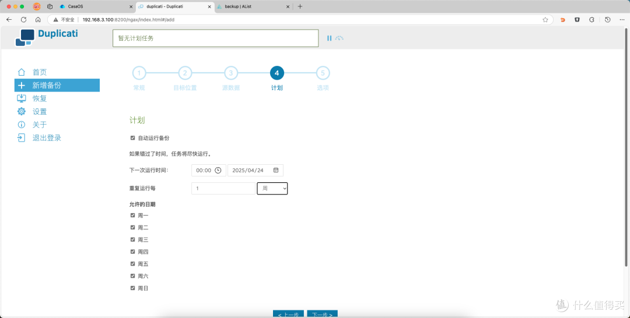Viewport: 630px width, 318px height.
Task: Click the repeat interval field showing 1
Action: (223, 189)
